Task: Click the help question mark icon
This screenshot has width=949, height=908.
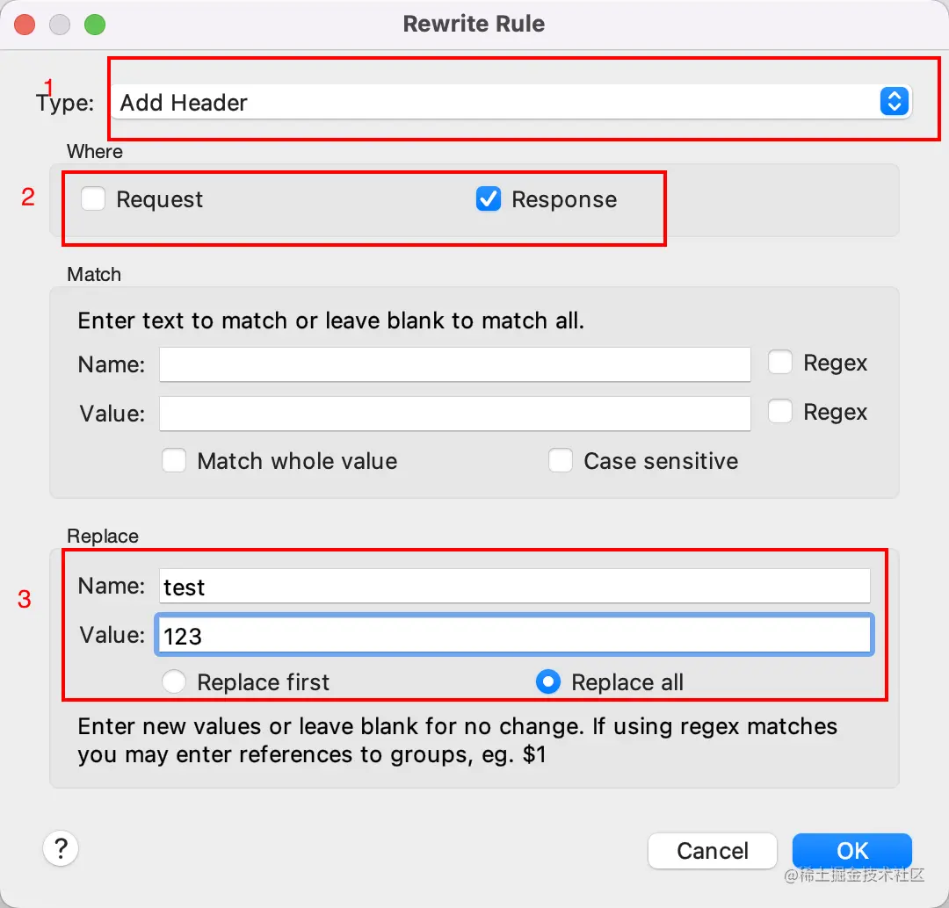Action: pyautogui.click(x=61, y=849)
